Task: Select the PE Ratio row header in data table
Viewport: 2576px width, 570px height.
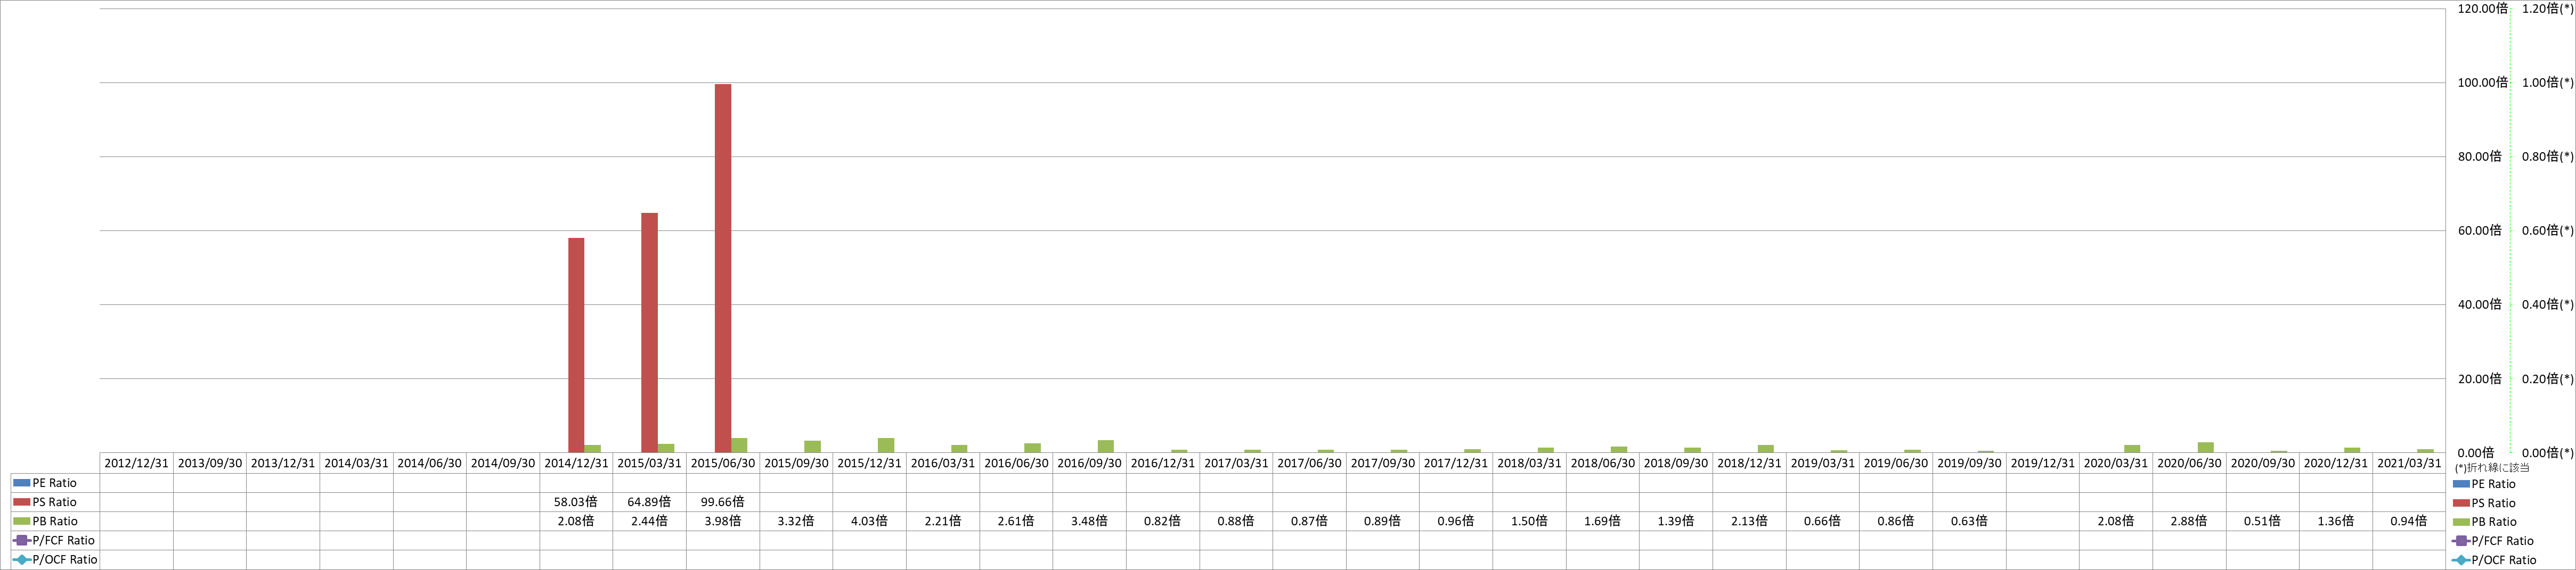Action: [x=55, y=483]
